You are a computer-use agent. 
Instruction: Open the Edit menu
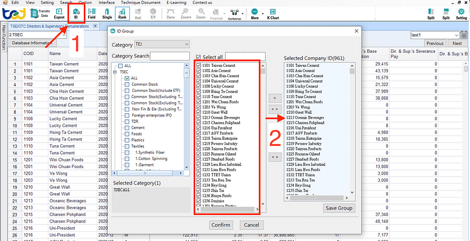(x=16, y=2)
